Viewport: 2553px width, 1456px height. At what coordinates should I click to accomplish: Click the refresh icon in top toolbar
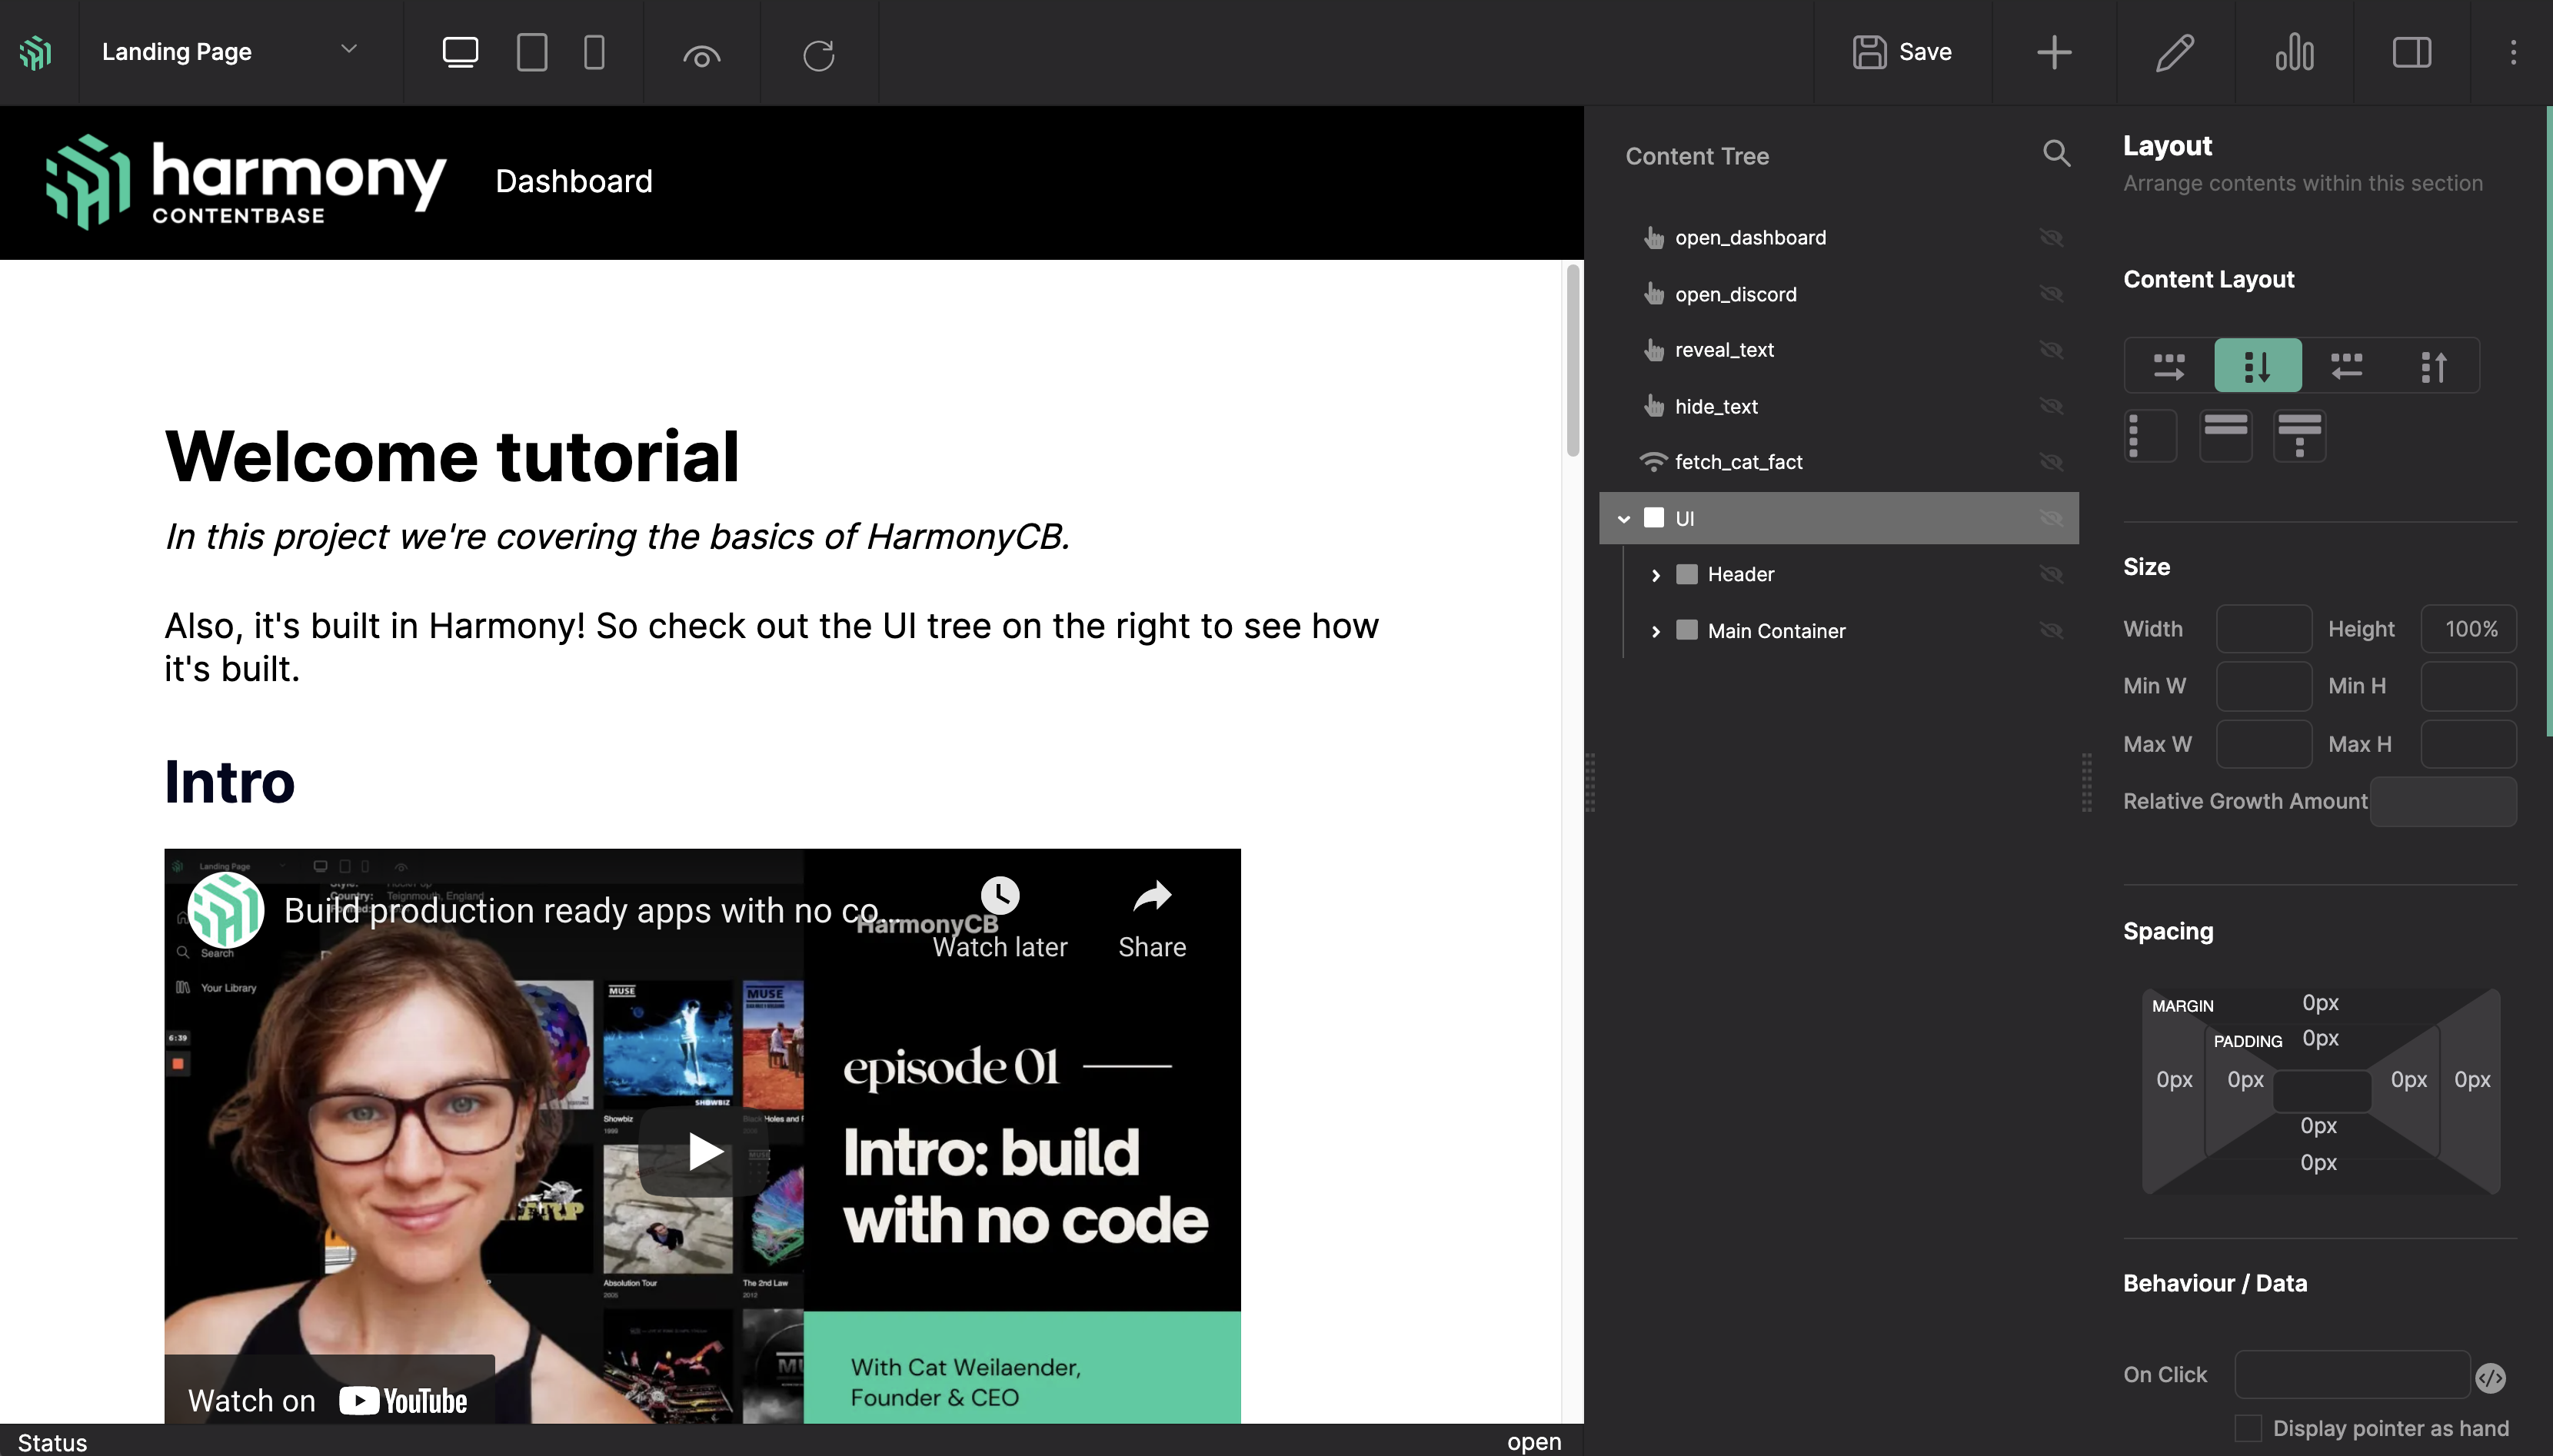pyautogui.click(x=818, y=55)
